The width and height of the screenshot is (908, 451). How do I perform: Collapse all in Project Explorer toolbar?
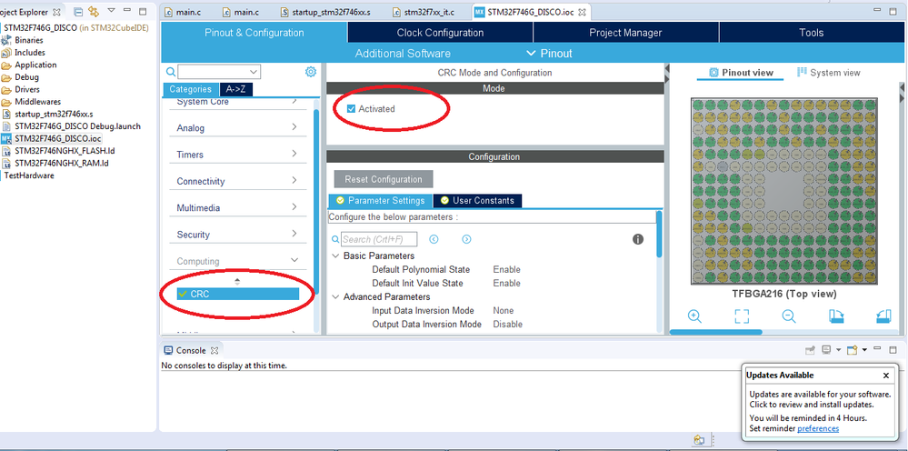(78, 12)
